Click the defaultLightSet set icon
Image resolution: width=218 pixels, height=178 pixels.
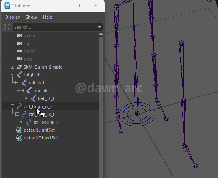pos(19,130)
